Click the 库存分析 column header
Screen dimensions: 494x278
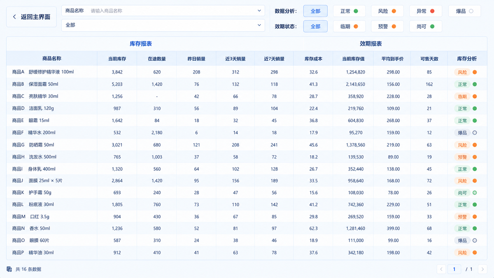[x=467, y=59]
